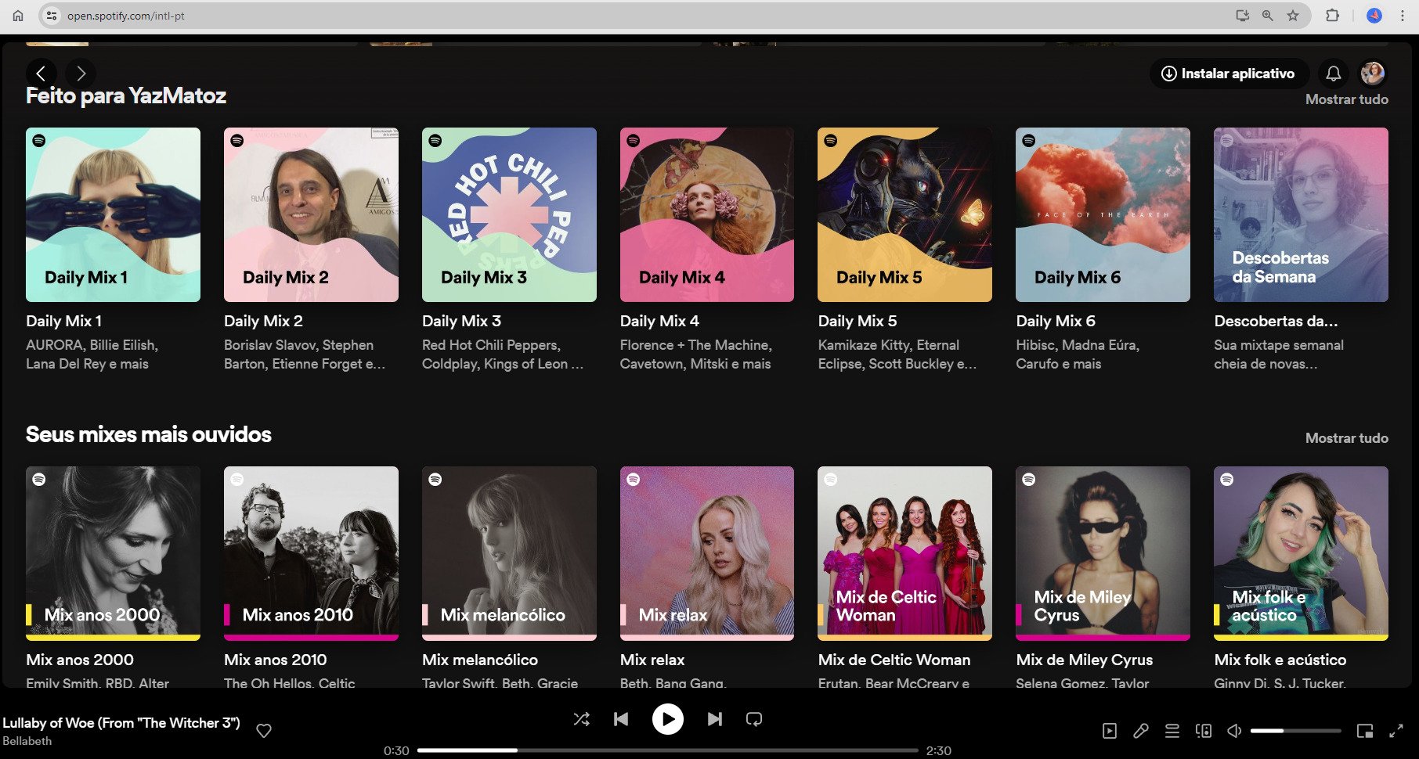Open the Mix anos 2010 cover
1419x759 pixels.
click(311, 553)
